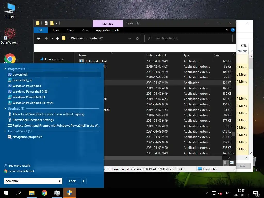The height and width of the screenshot is (198, 264).
Task: Collapse the Programs (6) group
Action: 5,69
